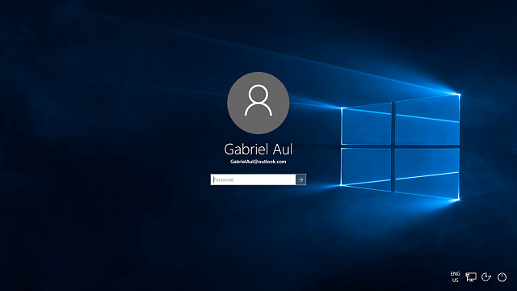Select the monitor-shaped network status indicator
The height and width of the screenshot is (291, 517).
pos(471,276)
